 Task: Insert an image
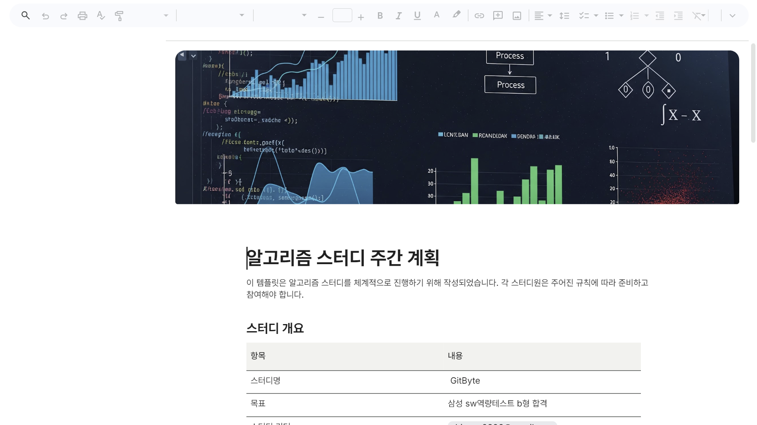pyautogui.click(x=517, y=16)
